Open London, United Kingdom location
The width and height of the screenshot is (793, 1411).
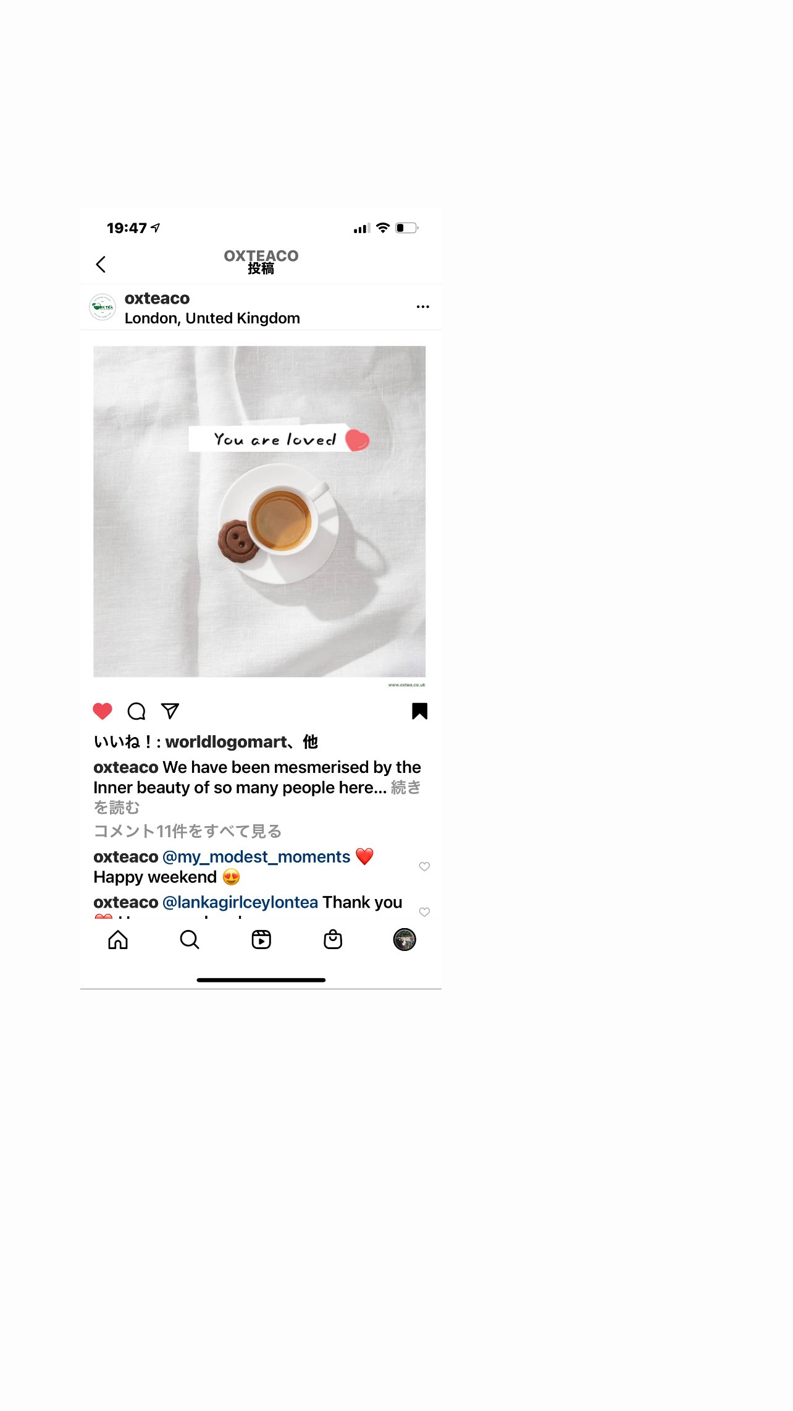click(x=212, y=318)
